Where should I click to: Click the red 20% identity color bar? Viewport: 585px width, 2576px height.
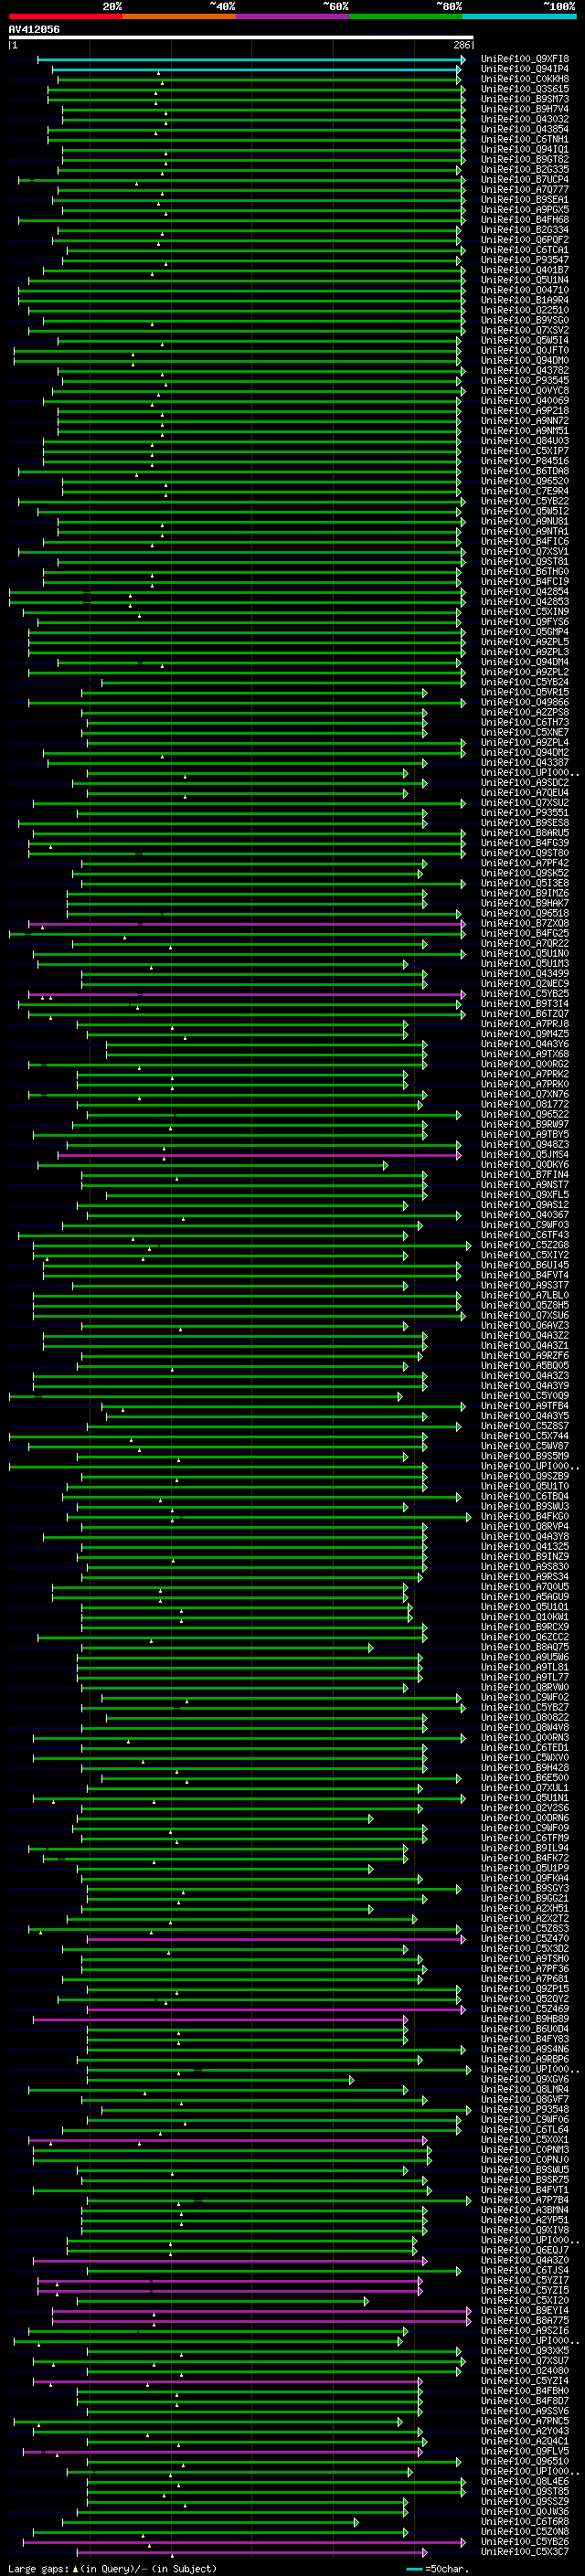pos(65,16)
